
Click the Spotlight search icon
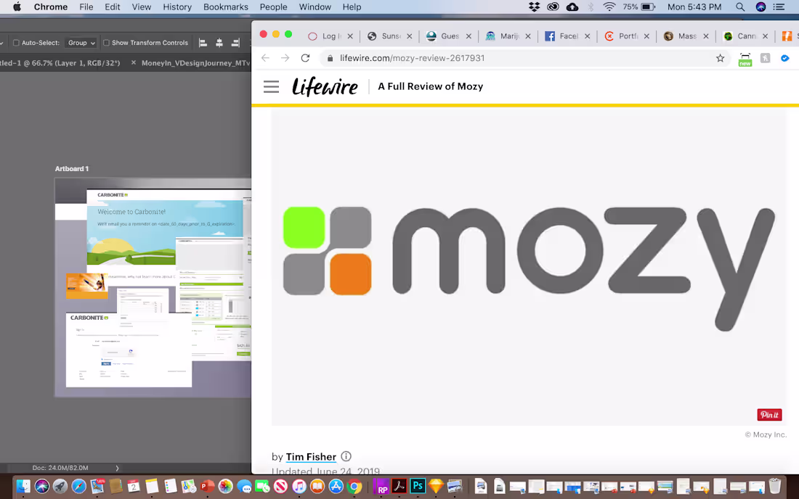pos(740,7)
